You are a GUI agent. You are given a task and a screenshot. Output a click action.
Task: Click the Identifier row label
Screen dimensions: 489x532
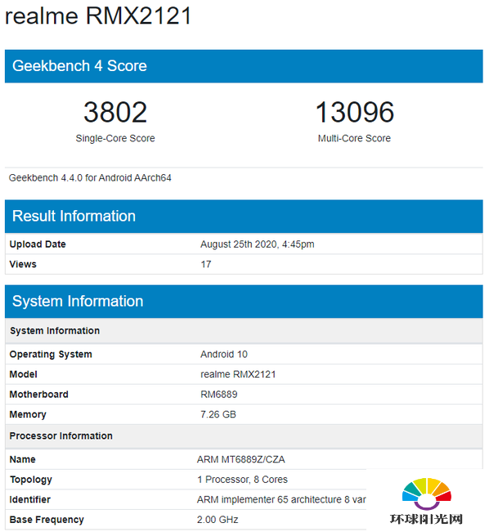(x=30, y=499)
